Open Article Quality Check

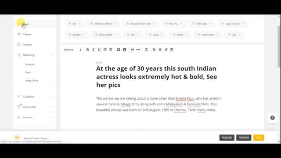pos(35,138)
